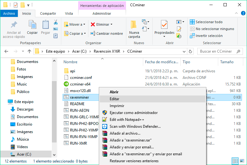
Task: Sort by Nombre column header
Action: click(x=70, y=62)
